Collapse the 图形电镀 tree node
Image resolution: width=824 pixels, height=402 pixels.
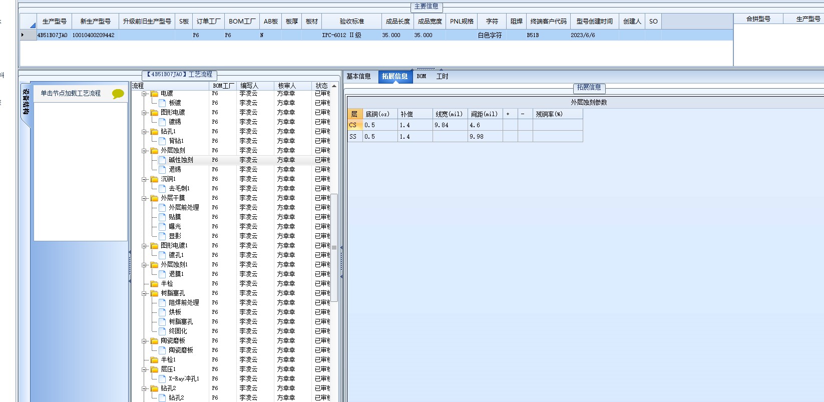click(x=144, y=113)
